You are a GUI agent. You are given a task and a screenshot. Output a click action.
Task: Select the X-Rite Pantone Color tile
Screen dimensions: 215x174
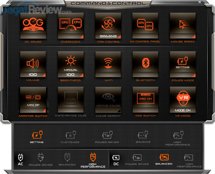click(71, 100)
